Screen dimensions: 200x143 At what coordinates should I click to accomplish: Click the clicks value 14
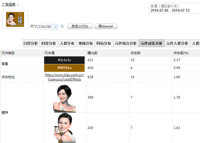[x=132, y=77]
